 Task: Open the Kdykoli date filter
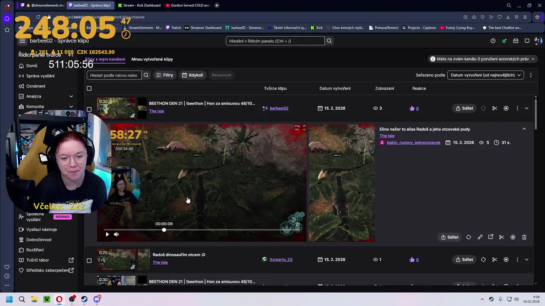click(x=192, y=75)
